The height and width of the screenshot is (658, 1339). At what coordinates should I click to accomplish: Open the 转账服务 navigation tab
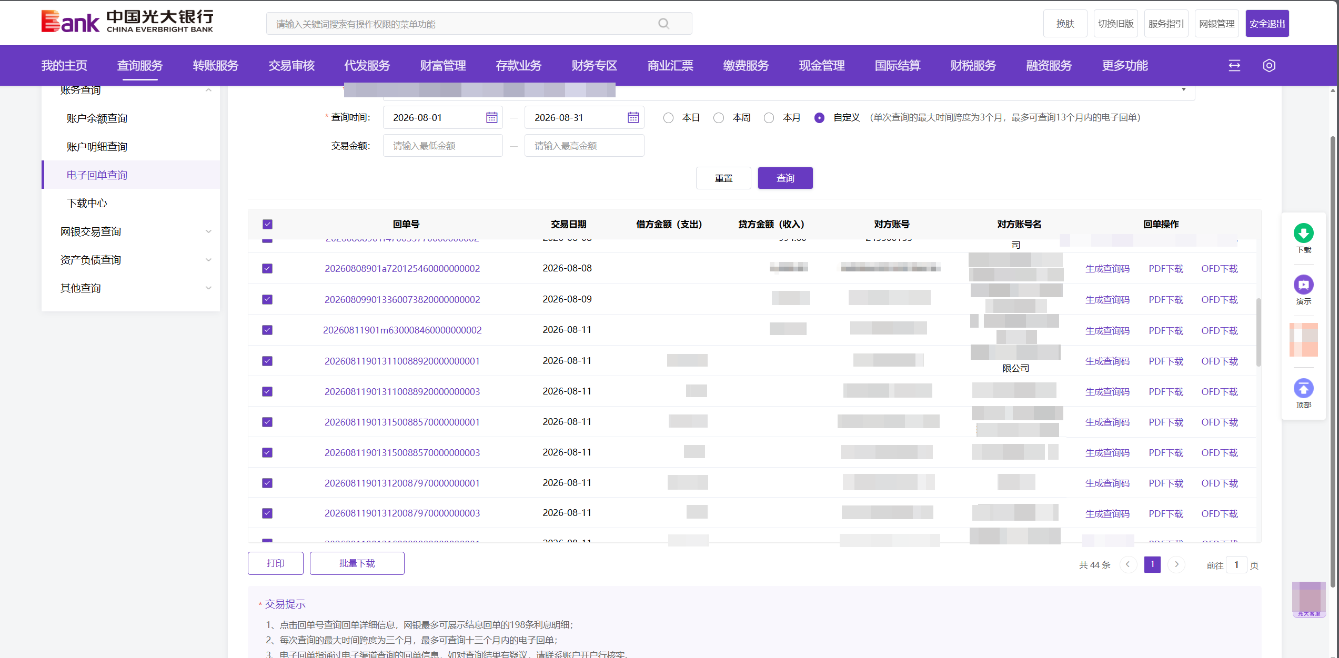pos(216,66)
